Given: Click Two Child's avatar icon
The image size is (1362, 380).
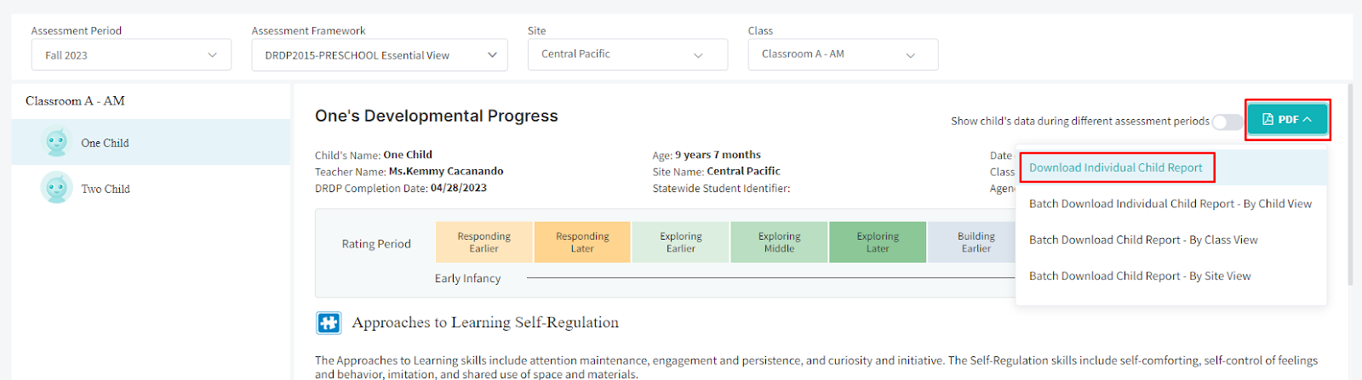Looking at the screenshot, I should click(57, 188).
